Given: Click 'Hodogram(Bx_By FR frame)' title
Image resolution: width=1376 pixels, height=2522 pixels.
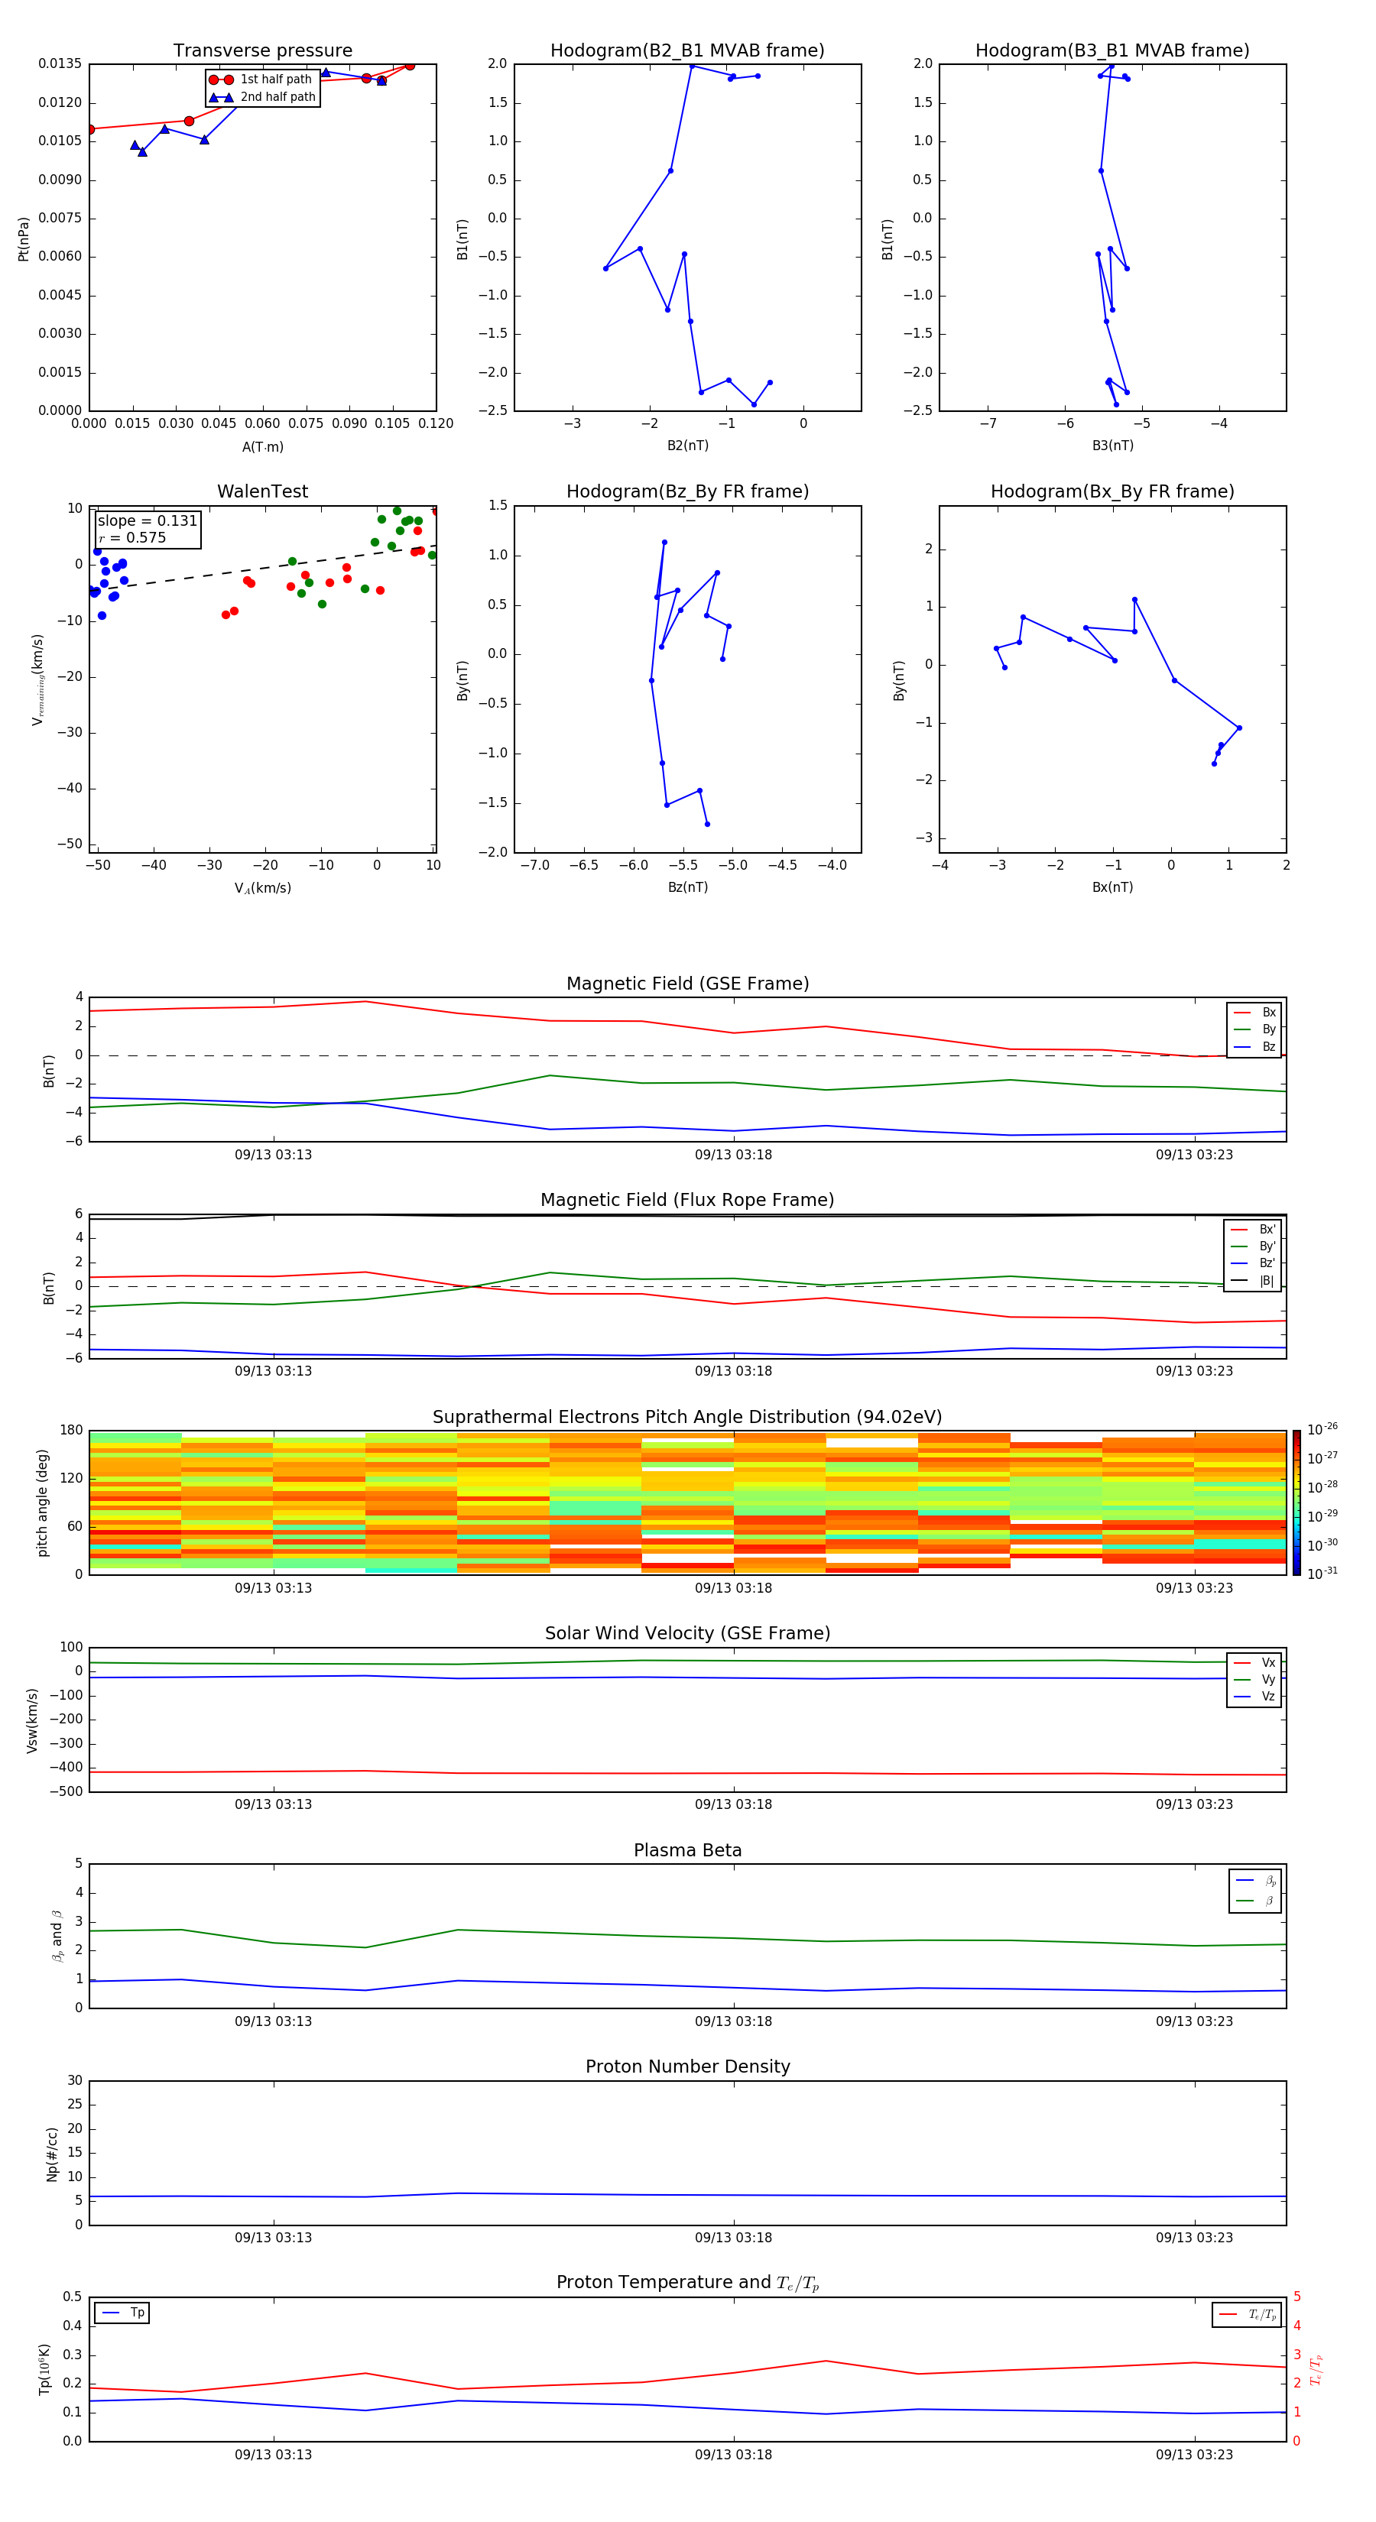Looking at the screenshot, I should pos(1112,491).
